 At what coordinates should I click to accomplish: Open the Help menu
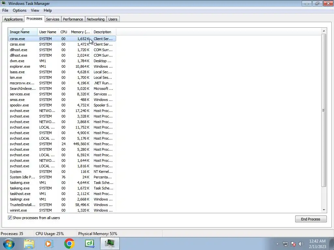48,10
